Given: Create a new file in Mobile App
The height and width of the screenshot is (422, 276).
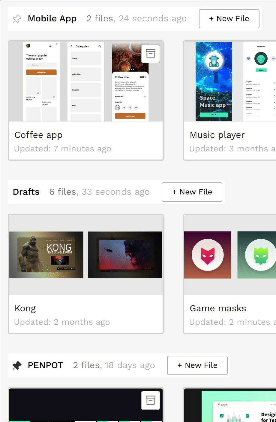Looking at the screenshot, I should (229, 19).
